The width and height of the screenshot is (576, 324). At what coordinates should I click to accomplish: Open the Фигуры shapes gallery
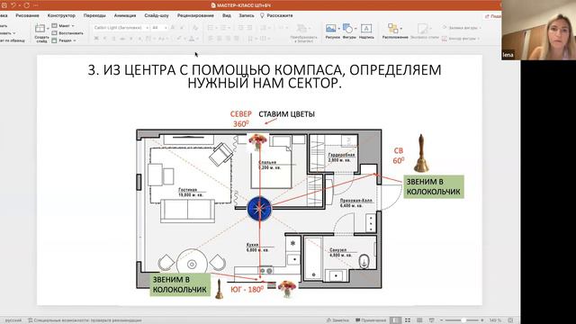[x=348, y=31]
